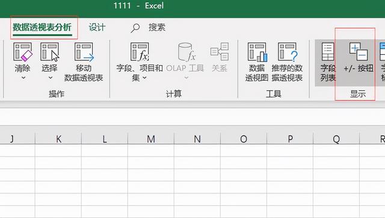
Task: Expand the chevron next to 集
Action: pos(144,78)
